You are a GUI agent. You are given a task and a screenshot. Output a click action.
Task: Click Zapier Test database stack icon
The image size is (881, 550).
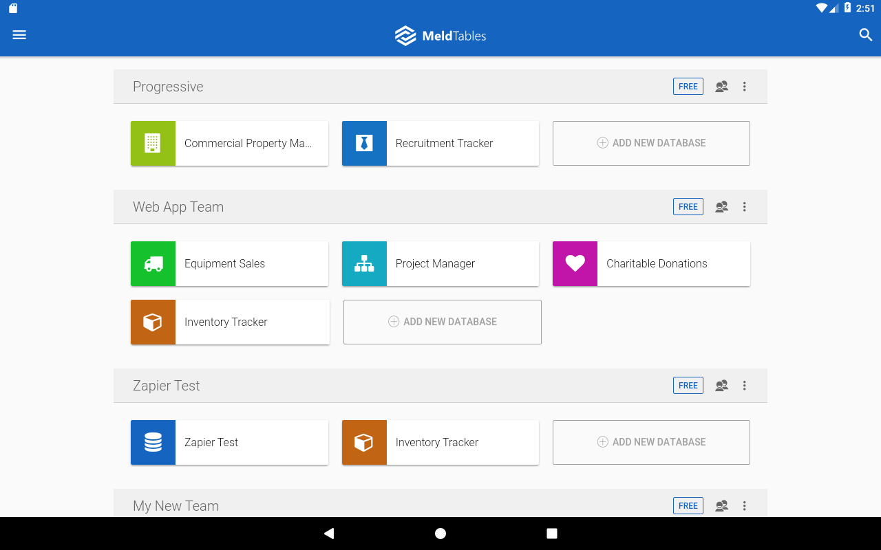click(x=153, y=442)
